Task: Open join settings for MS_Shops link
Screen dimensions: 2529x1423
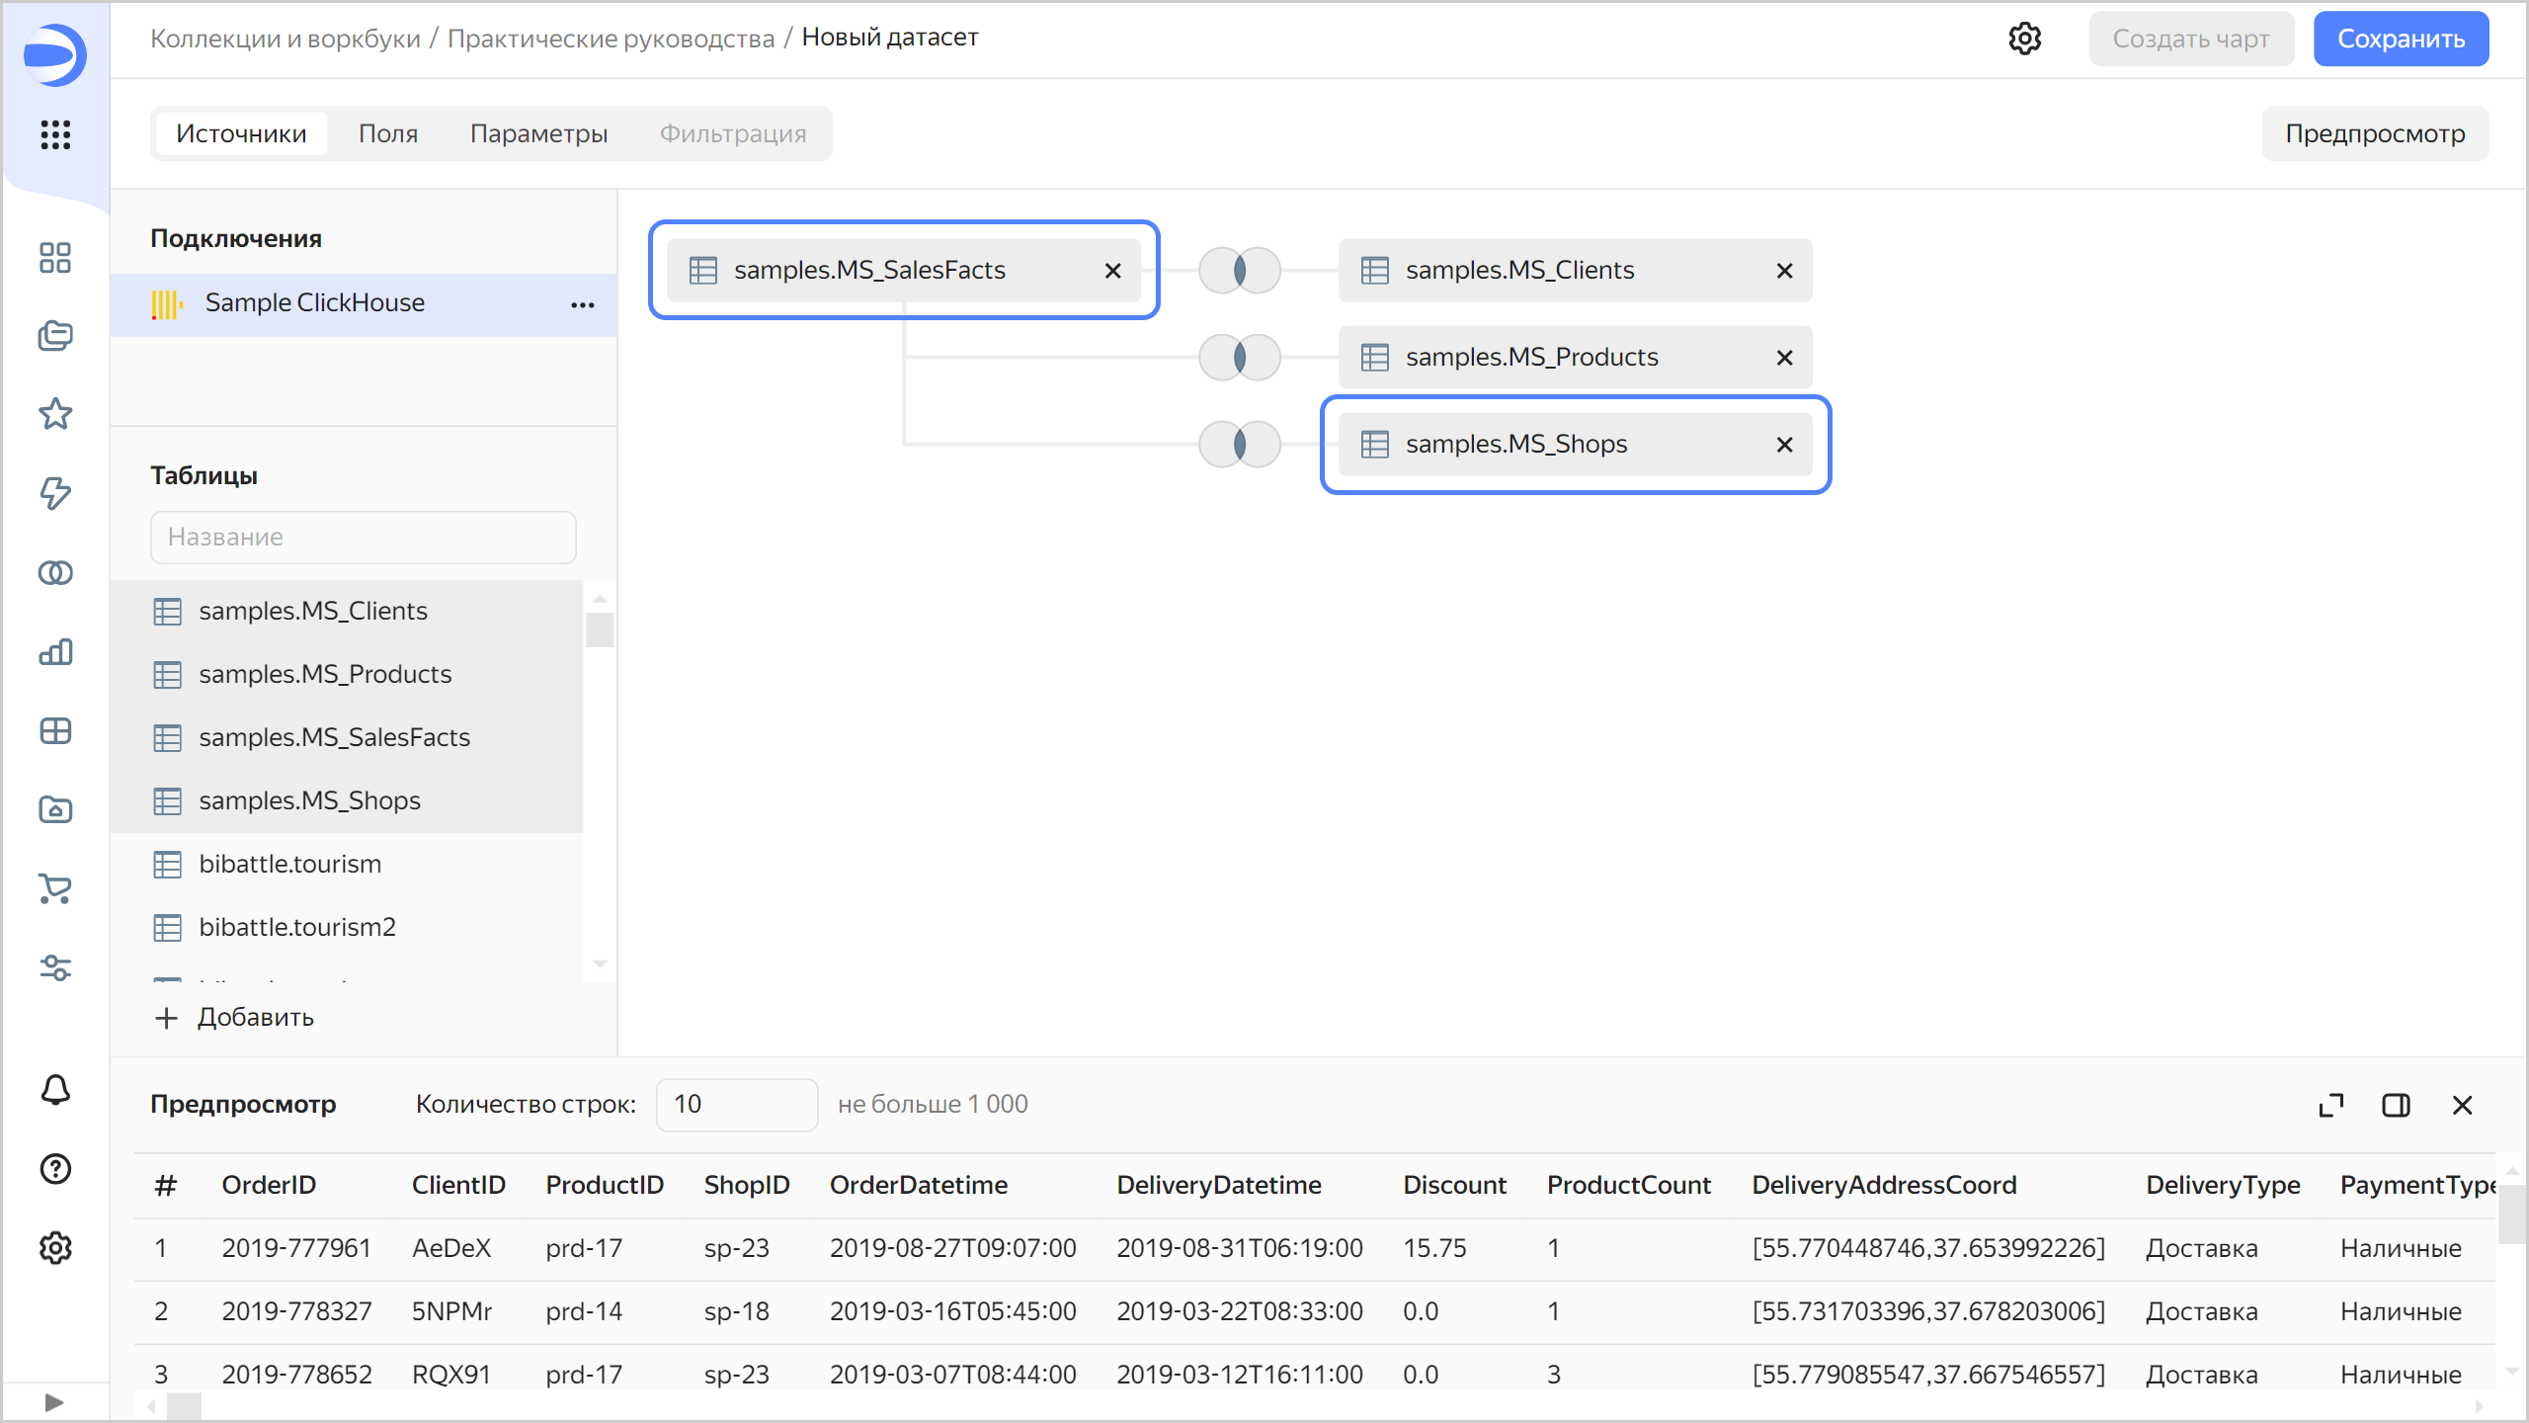Action: tap(1240, 444)
